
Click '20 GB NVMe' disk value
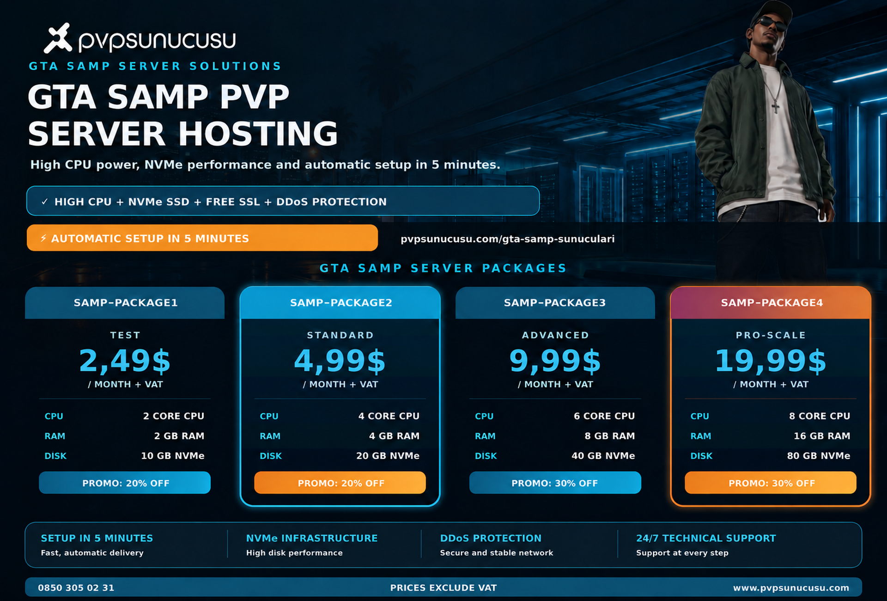[388, 456]
